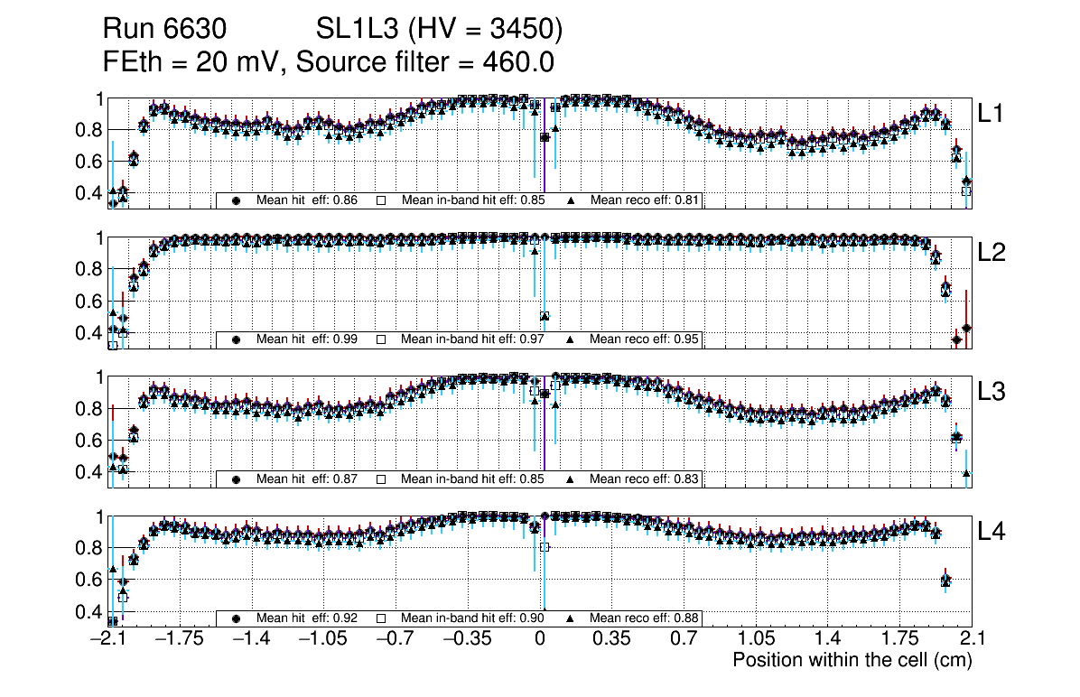Click the open square marker in L4 legend
This screenshot has height=697, width=1080.
pos(381,618)
